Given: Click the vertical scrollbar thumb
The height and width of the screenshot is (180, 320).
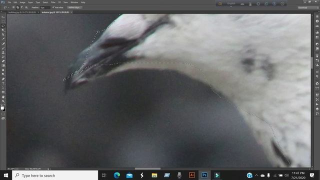Looking at the screenshot, I should tap(312, 63).
